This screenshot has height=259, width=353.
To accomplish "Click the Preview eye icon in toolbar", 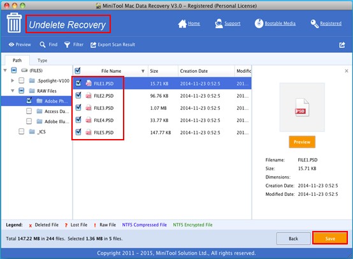I will pyautogui.click(x=11, y=45).
